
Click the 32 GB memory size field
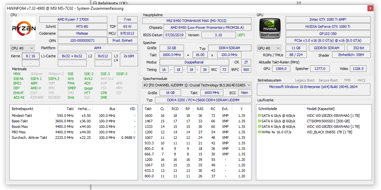[172, 48]
